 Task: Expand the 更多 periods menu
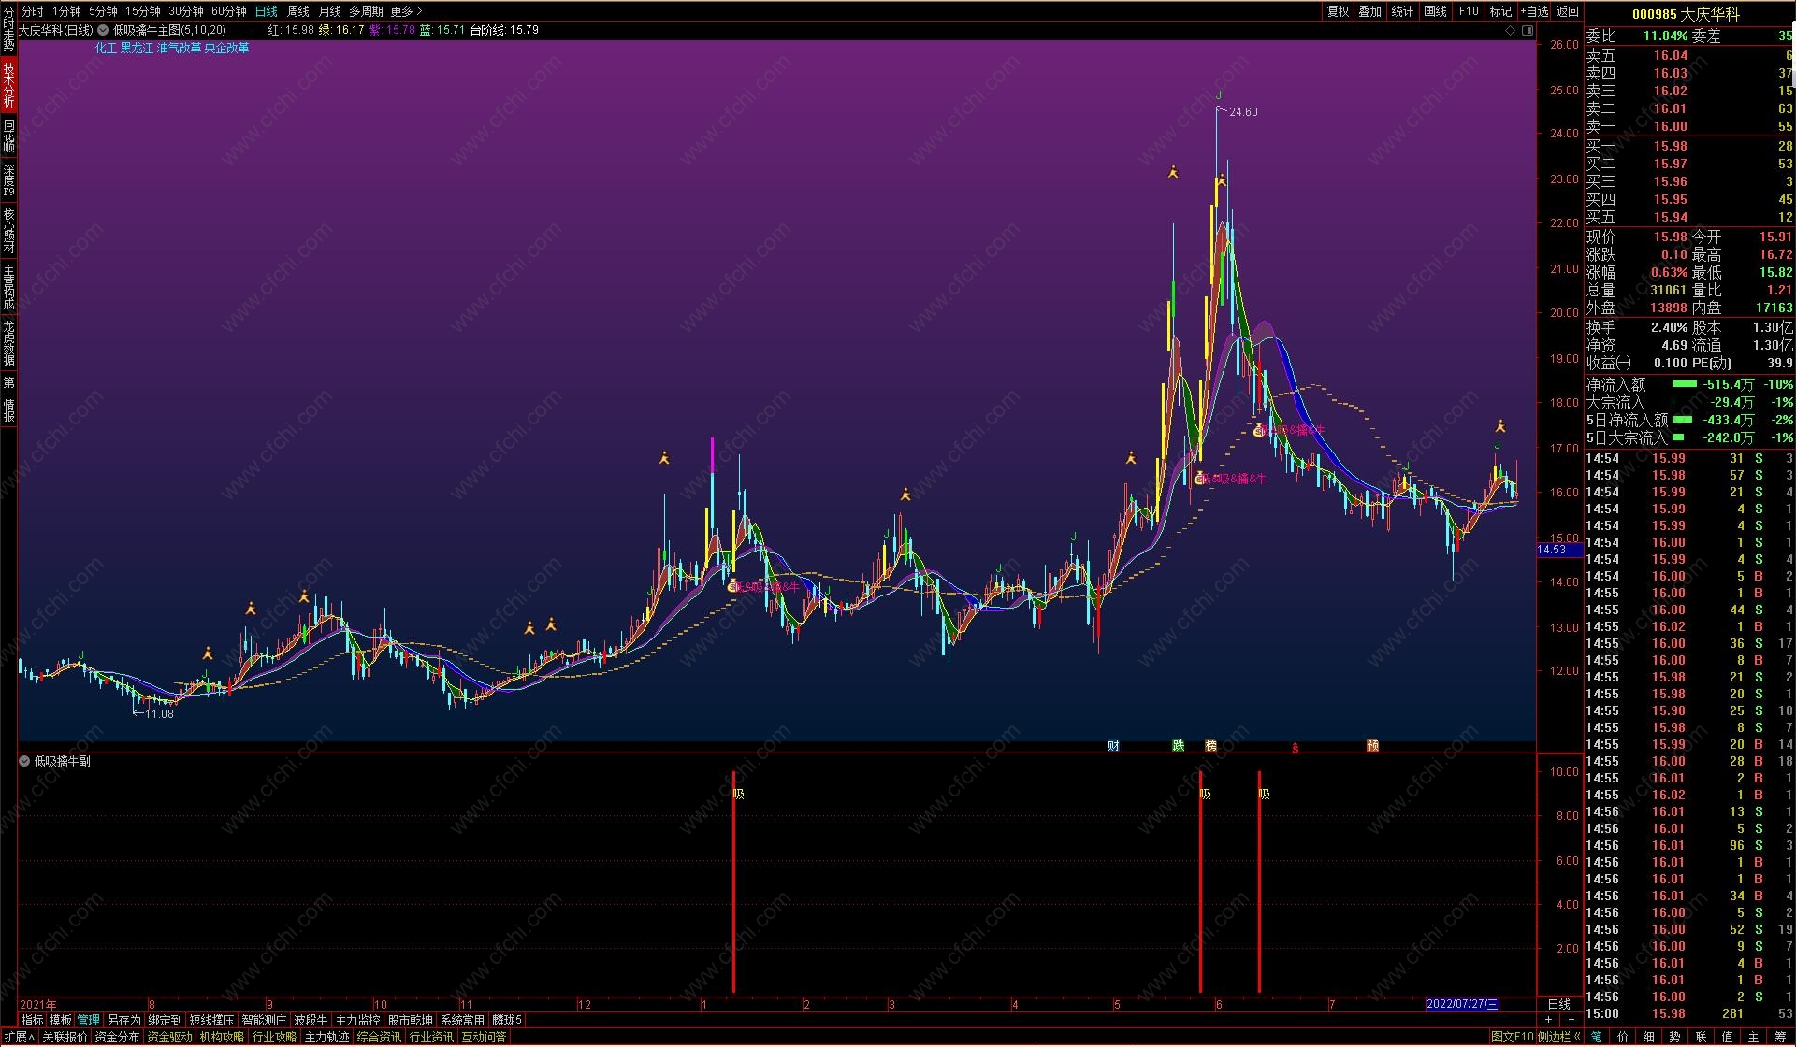tap(406, 11)
